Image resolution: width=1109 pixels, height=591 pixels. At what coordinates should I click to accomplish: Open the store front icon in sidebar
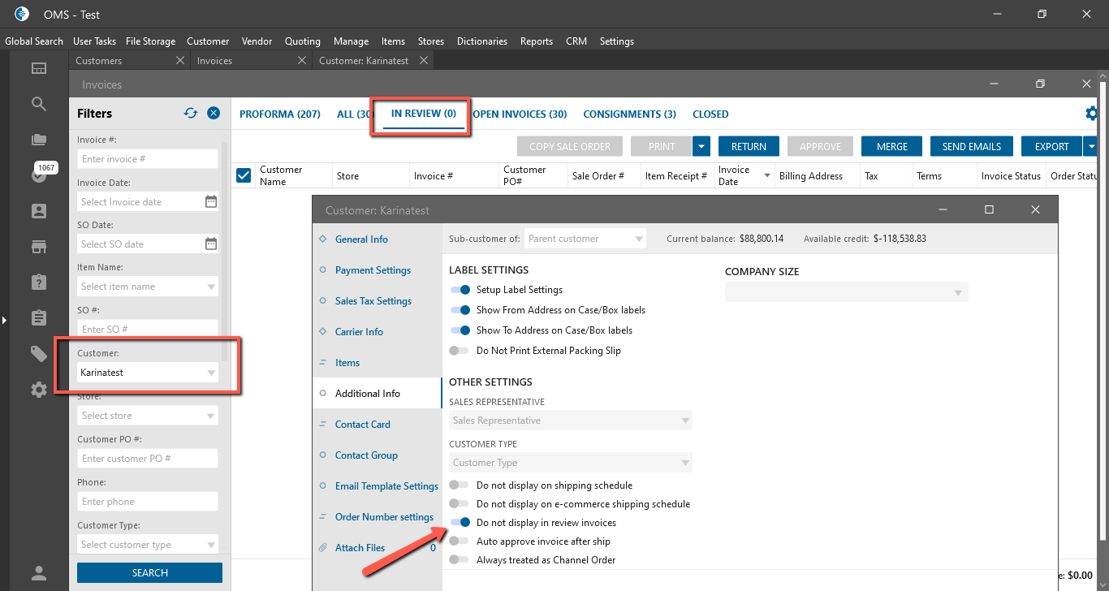coord(39,247)
